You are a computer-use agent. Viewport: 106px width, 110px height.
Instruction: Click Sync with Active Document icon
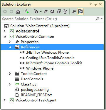pyautogui.click(x=46, y=12)
